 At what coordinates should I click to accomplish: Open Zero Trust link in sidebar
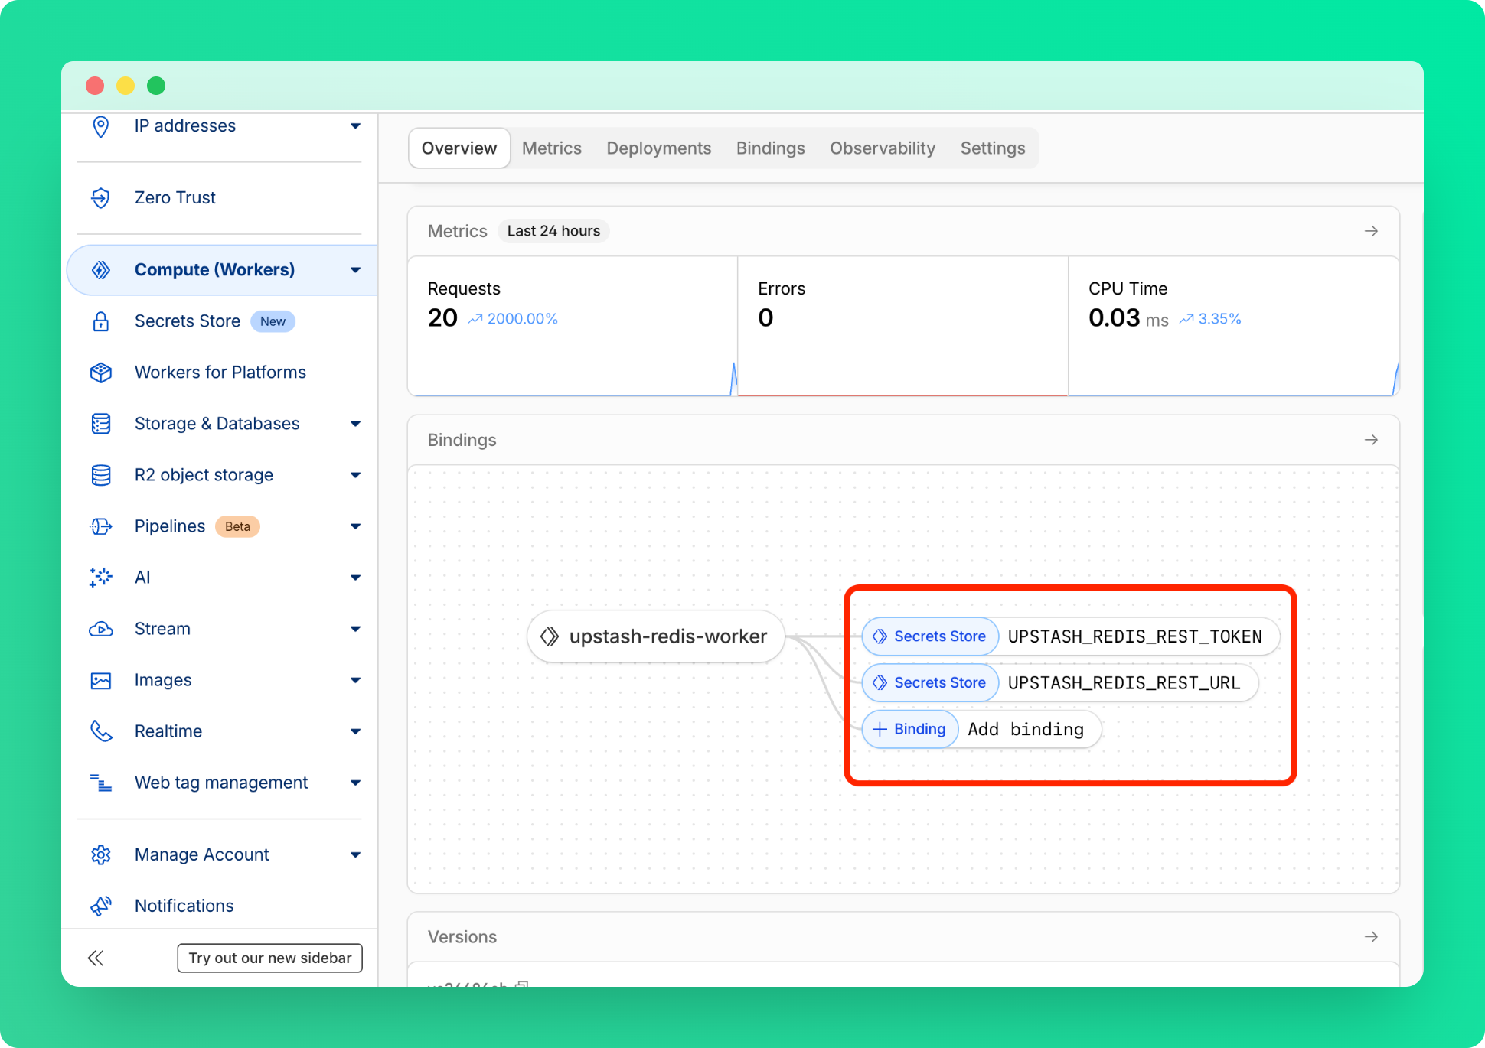175,198
